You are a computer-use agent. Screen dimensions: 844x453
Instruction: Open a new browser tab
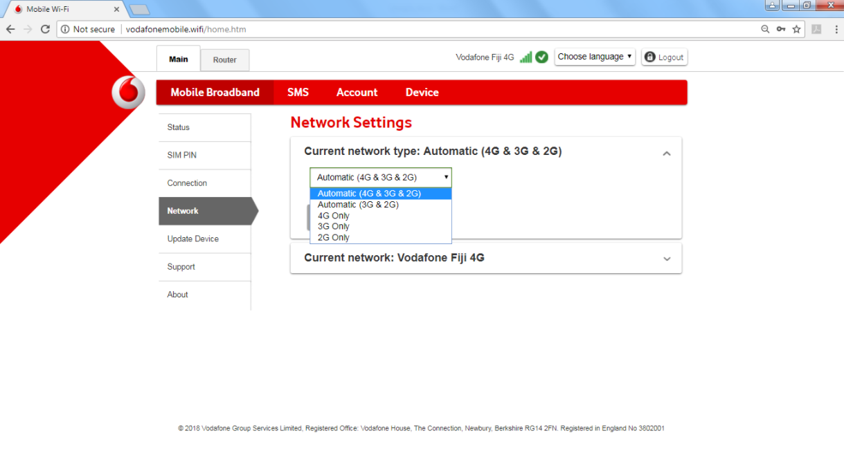click(140, 10)
